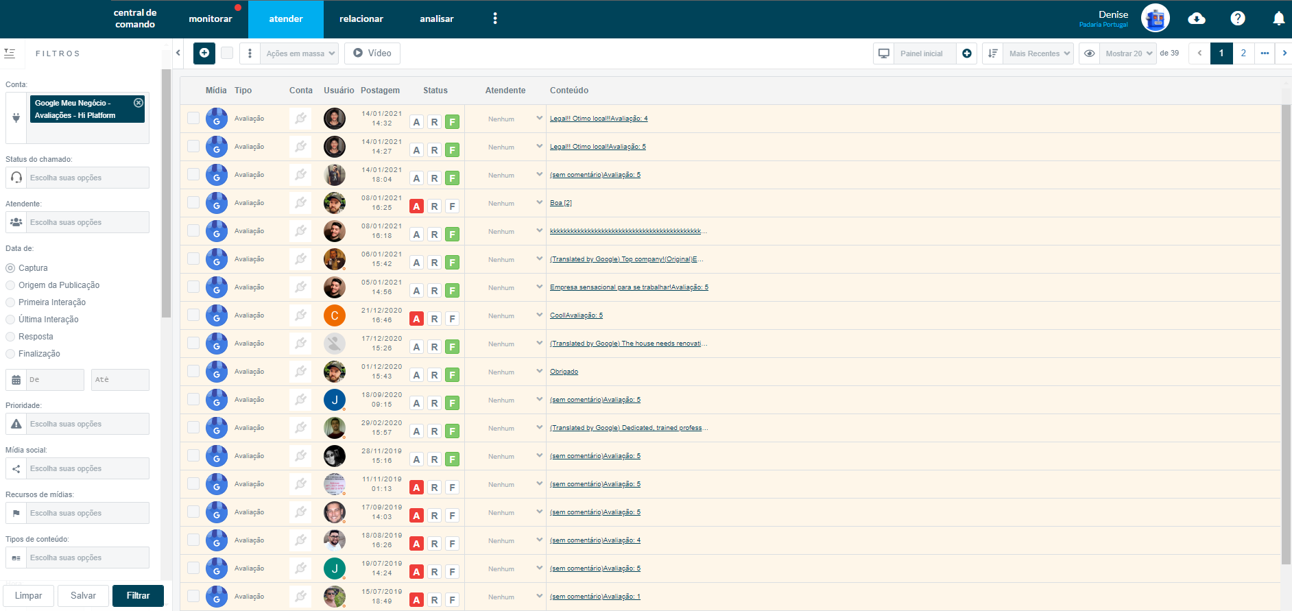Image resolution: width=1292 pixels, height=611 pixels.
Task: Click the pin icon on 14/01/2021 18:04 row
Action: coord(300,175)
